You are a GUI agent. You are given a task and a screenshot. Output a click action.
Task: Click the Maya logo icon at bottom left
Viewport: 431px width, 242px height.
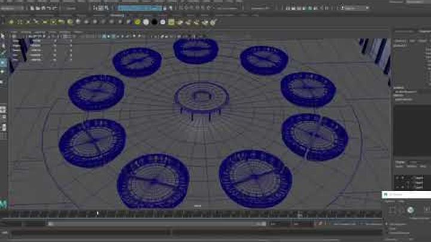[4, 204]
